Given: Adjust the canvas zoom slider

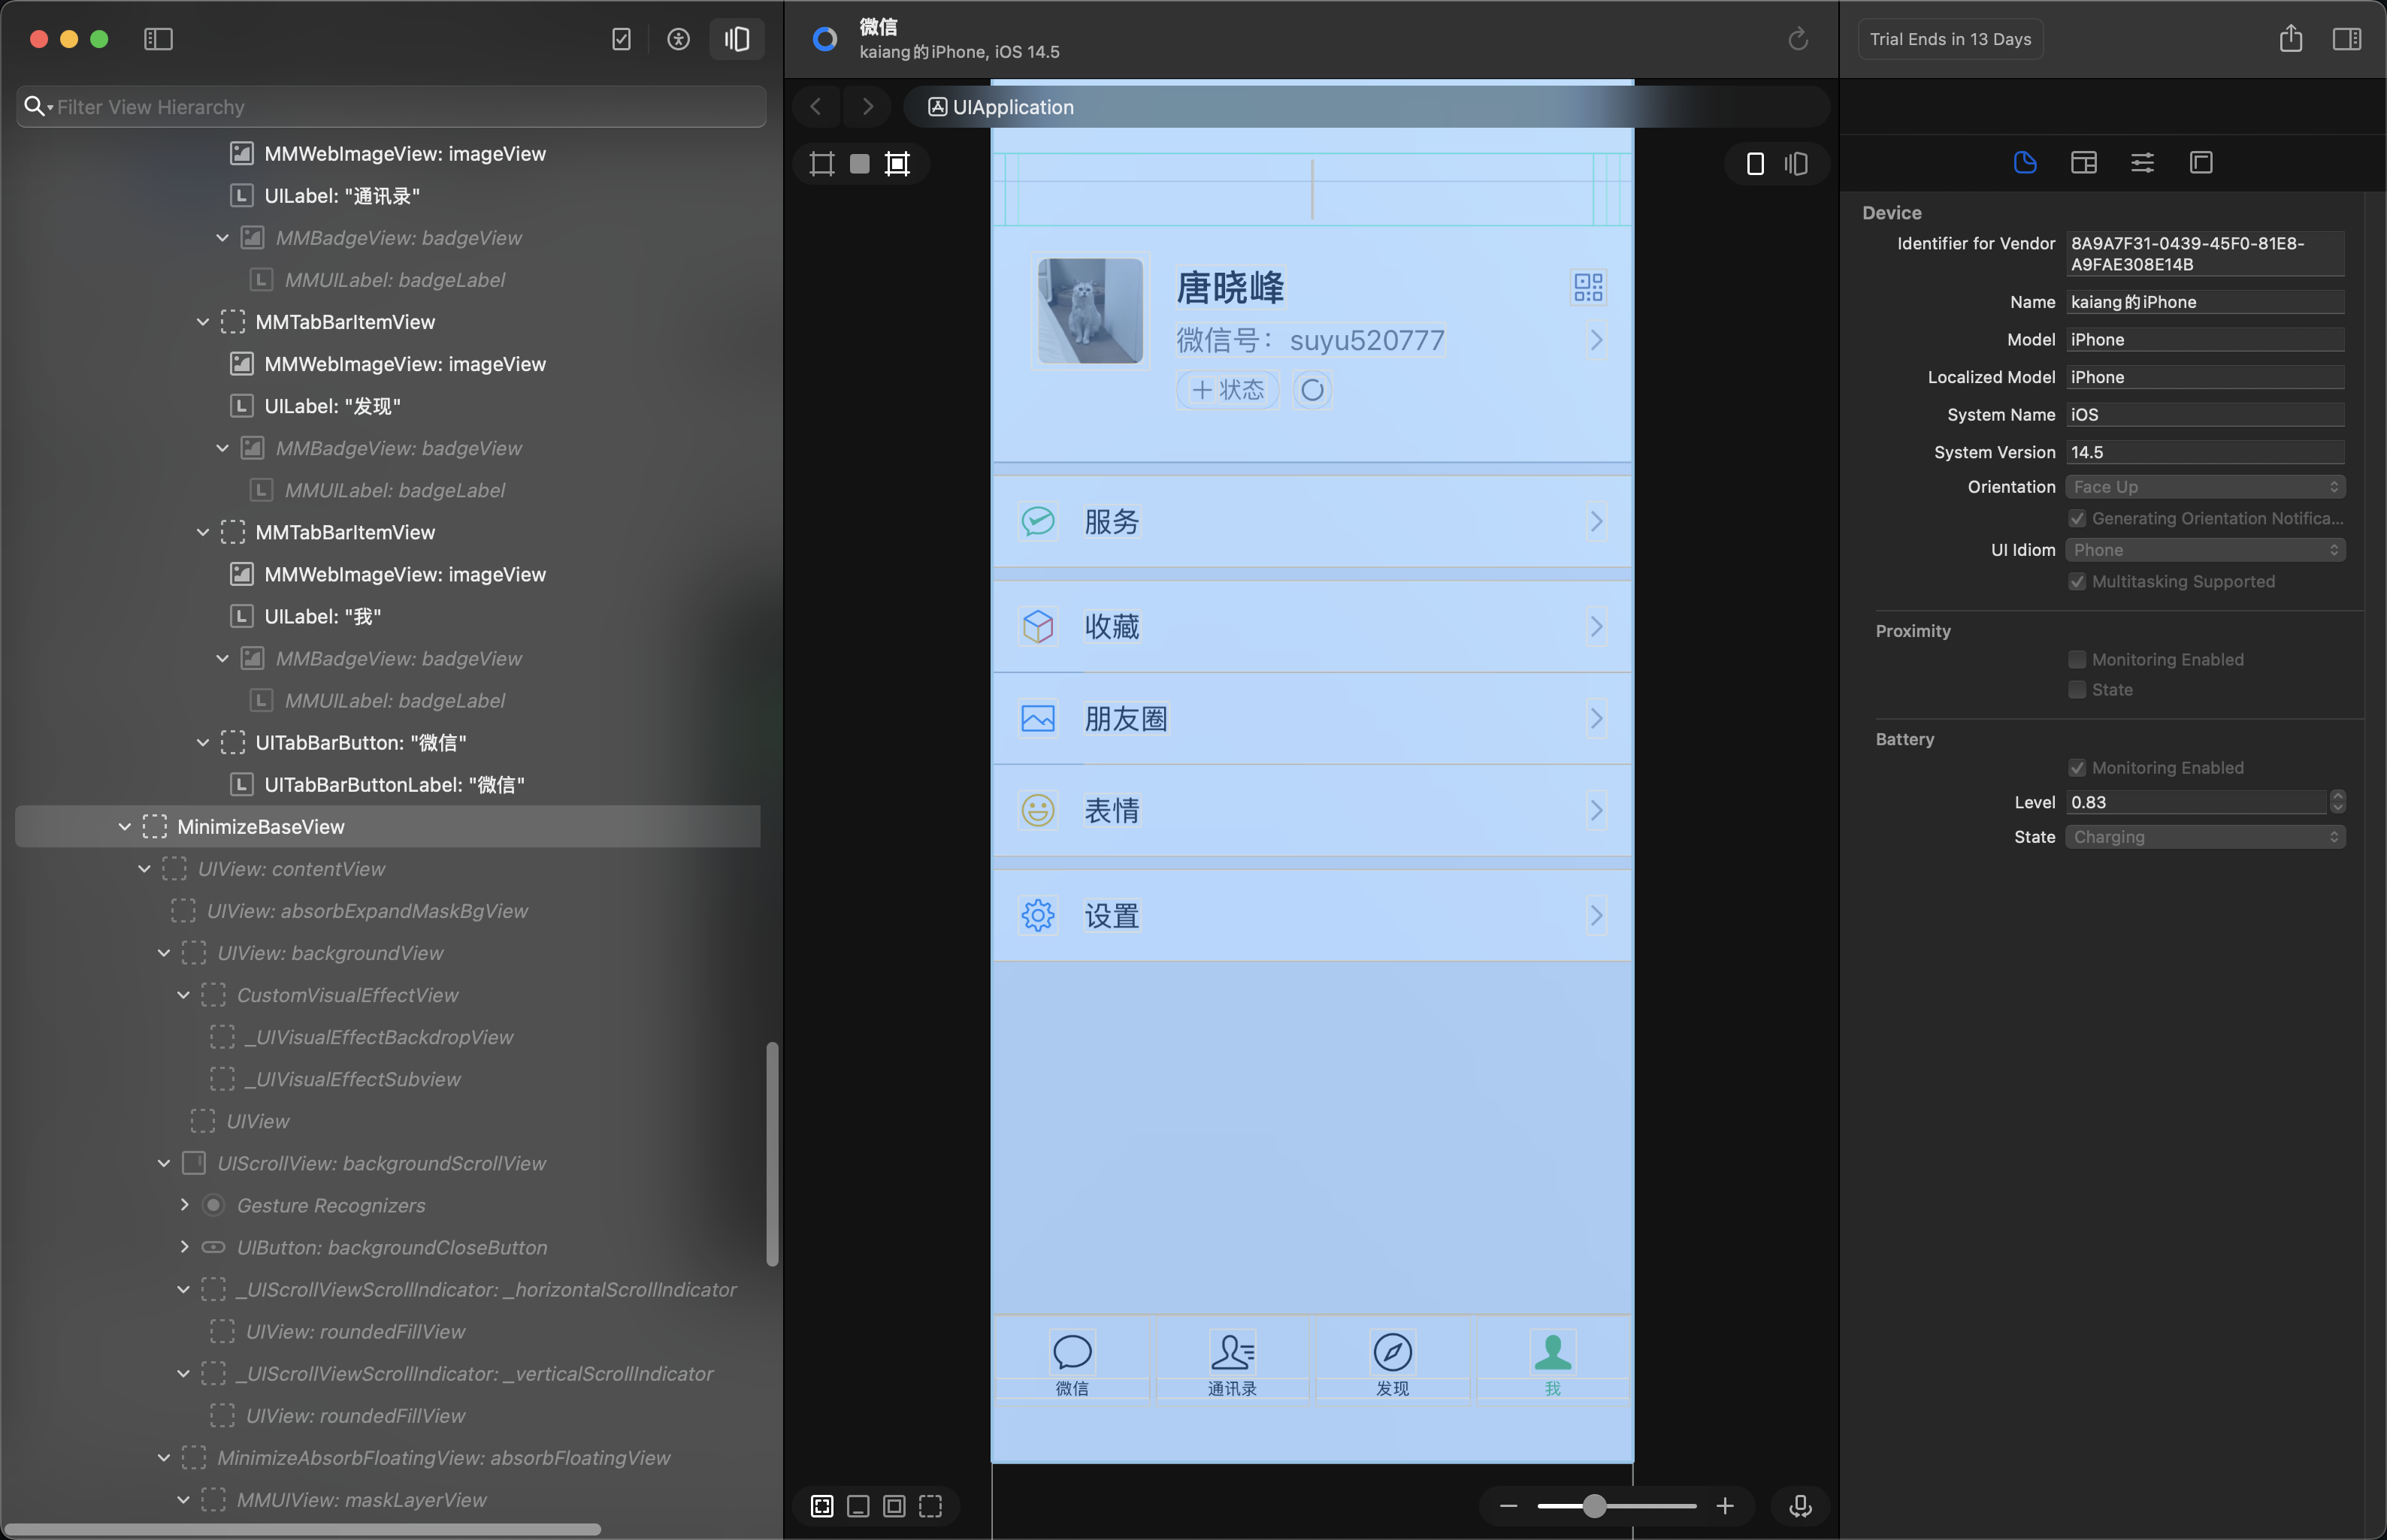Looking at the screenshot, I should point(1595,1506).
